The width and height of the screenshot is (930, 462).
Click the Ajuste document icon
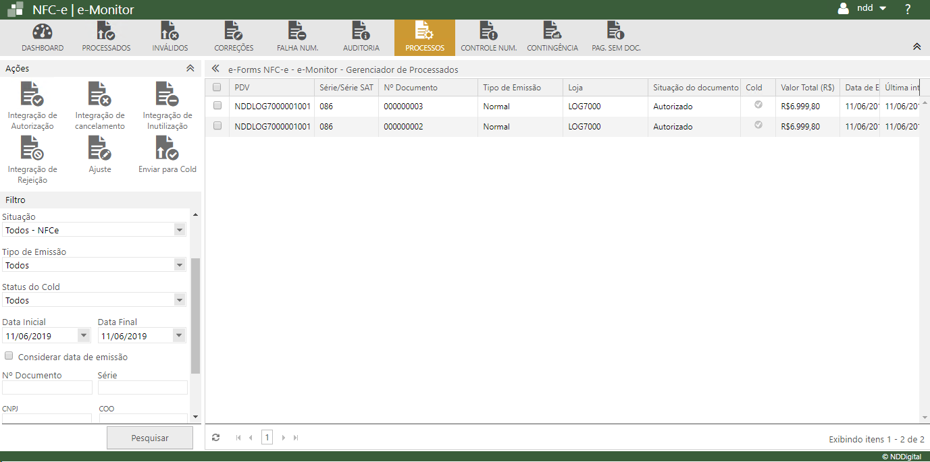tap(99, 148)
